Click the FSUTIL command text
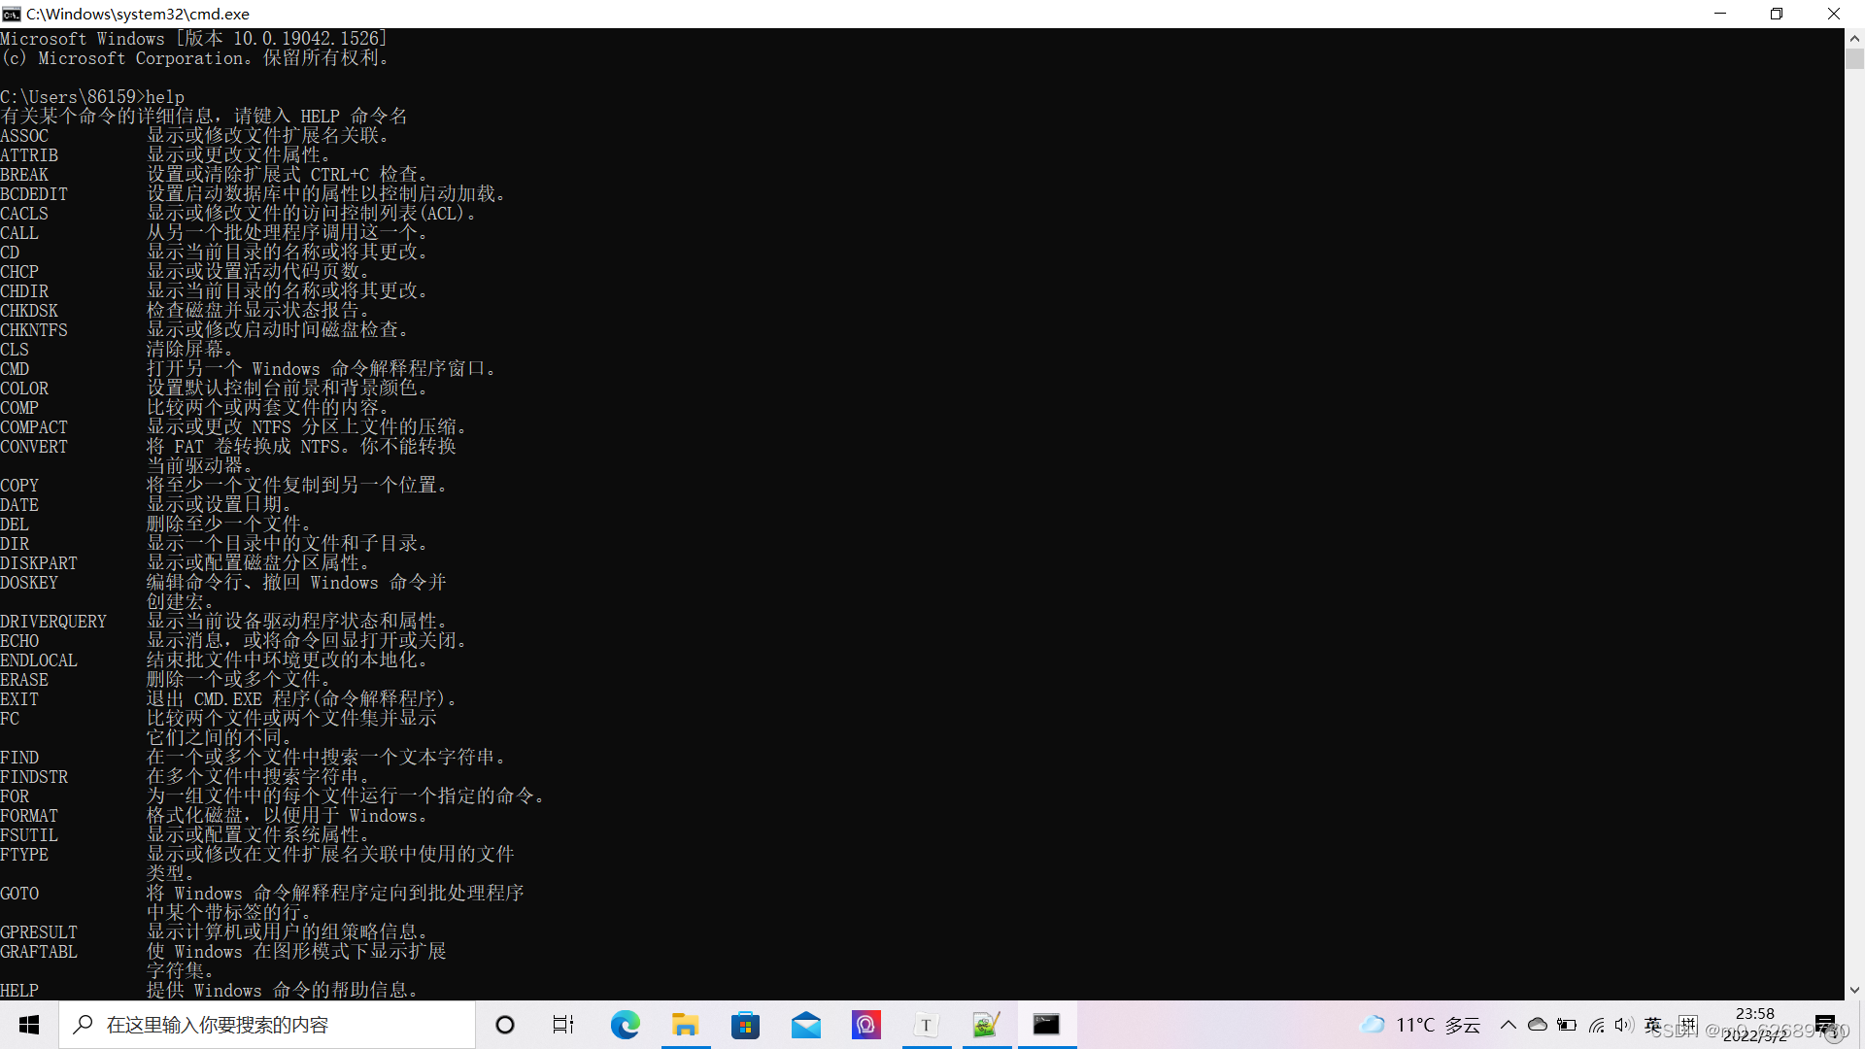 29,835
